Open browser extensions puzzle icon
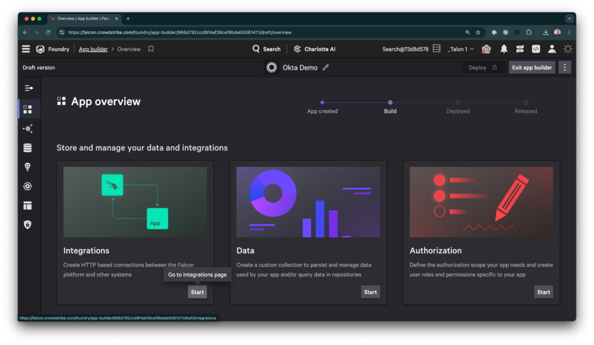The image size is (594, 345). 529,32
